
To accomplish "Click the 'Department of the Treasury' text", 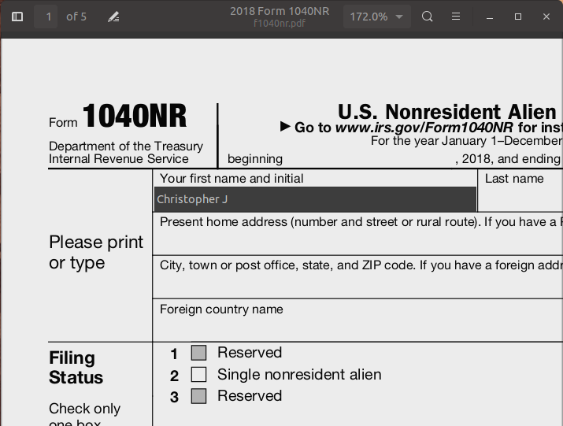I will click(x=126, y=146).
